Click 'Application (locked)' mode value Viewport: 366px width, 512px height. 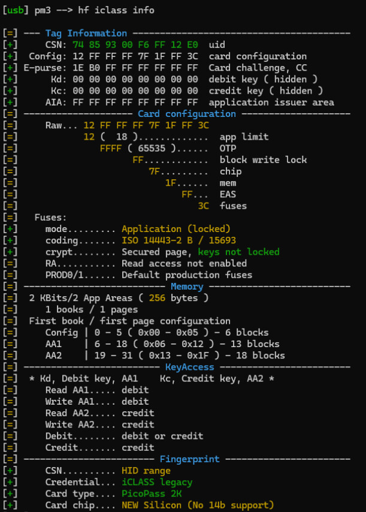tap(176, 229)
